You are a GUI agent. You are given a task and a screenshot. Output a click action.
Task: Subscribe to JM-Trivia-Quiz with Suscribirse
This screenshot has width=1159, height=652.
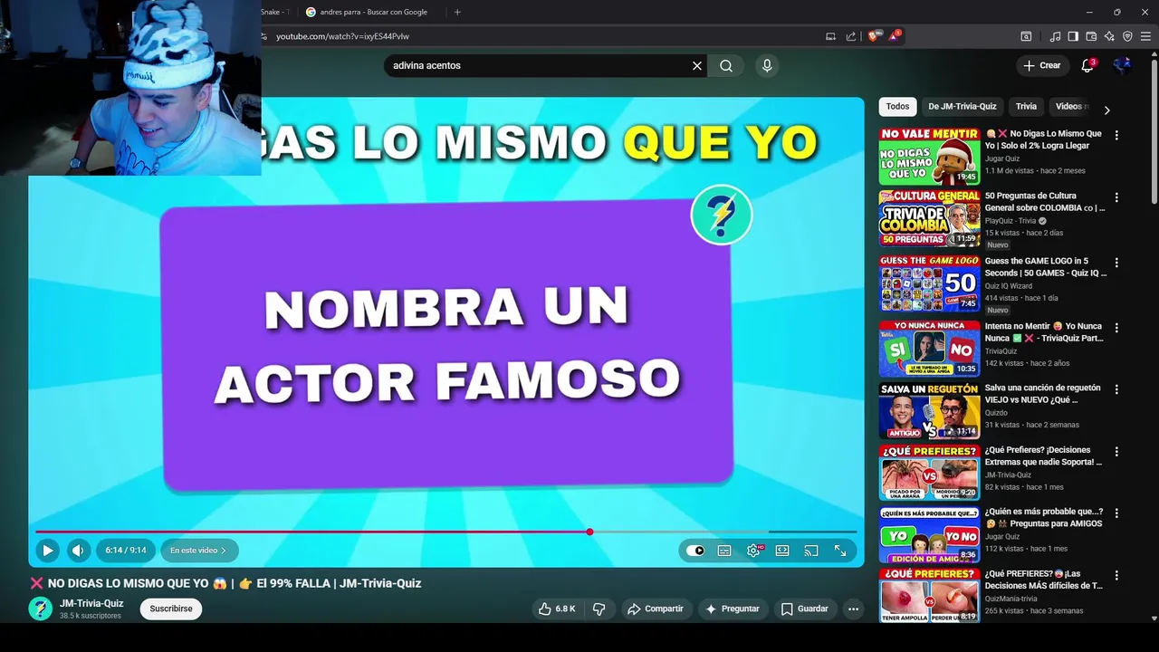click(171, 609)
